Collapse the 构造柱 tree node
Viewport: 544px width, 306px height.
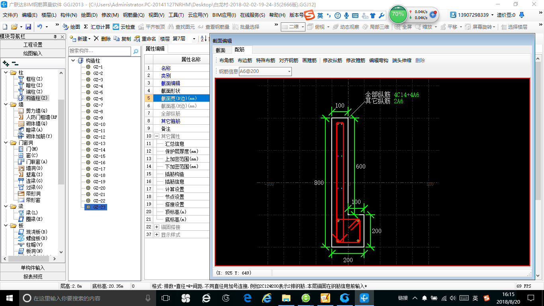point(73,61)
